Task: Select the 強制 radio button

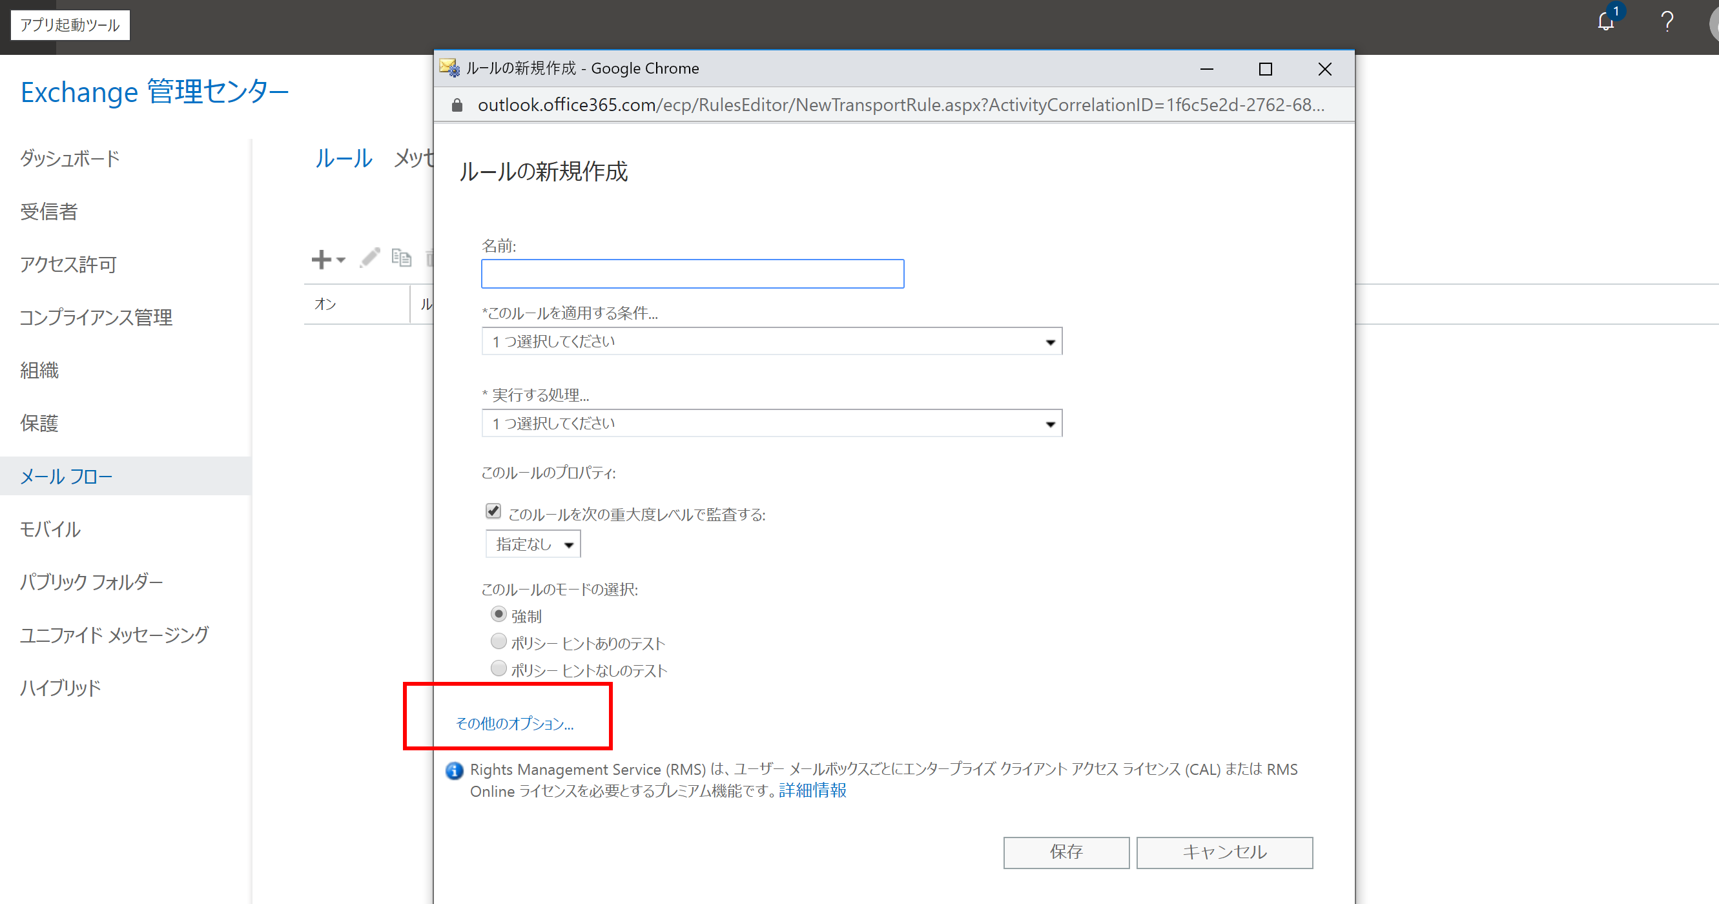Action: click(499, 614)
